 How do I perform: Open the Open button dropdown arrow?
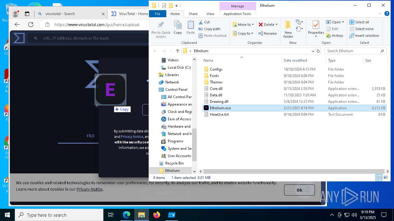343,22
